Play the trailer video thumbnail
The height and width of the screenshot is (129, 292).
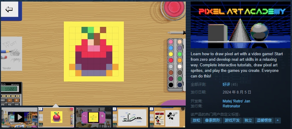pyautogui.click(x=19, y=117)
